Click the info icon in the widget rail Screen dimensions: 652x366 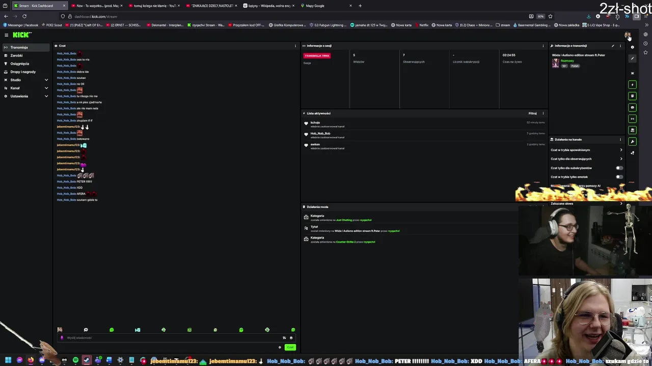click(632, 47)
